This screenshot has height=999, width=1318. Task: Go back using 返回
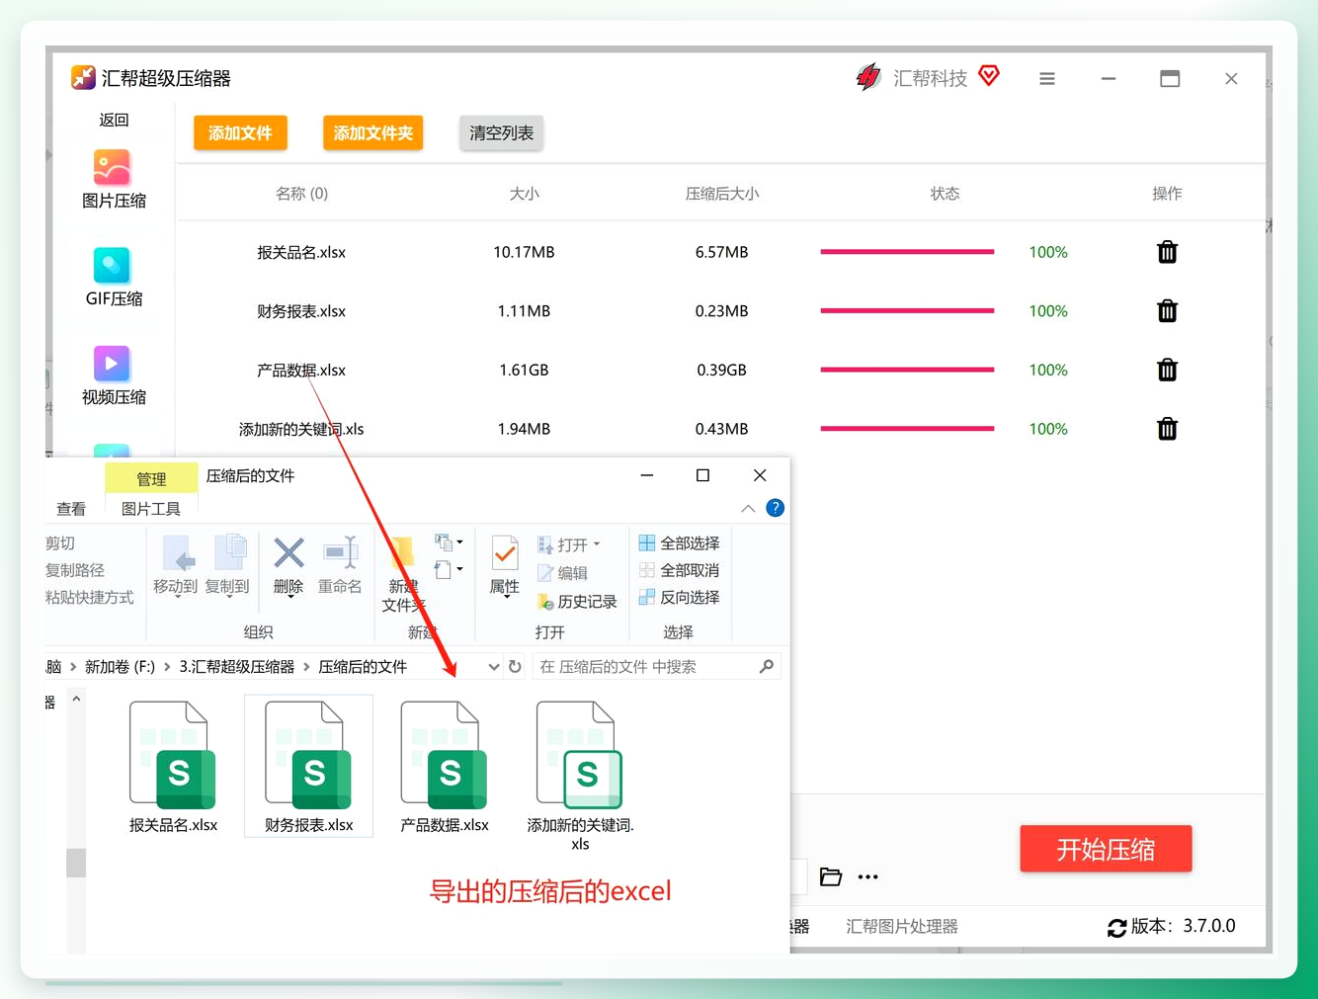point(114,120)
